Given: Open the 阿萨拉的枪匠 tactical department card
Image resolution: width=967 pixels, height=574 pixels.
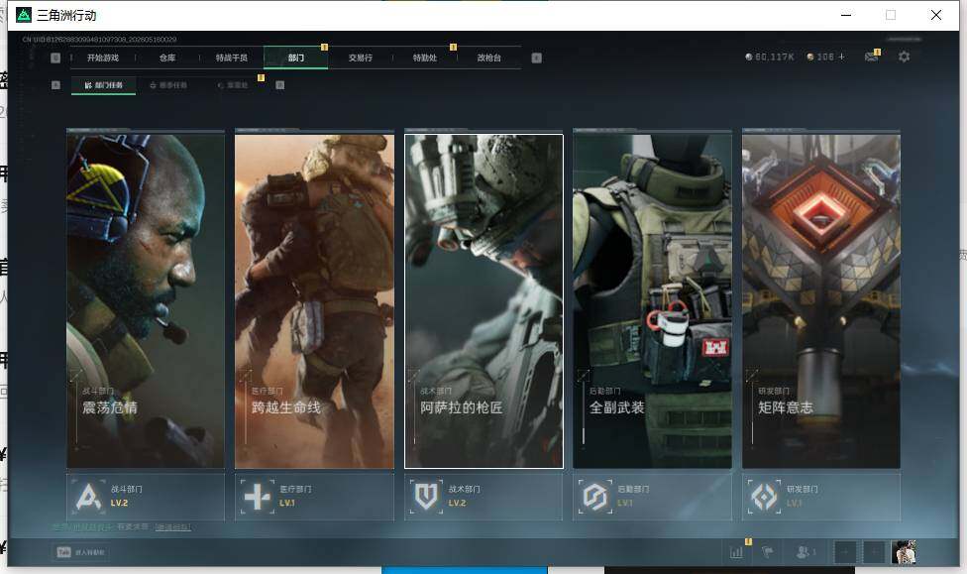Looking at the screenshot, I should (x=483, y=300).
